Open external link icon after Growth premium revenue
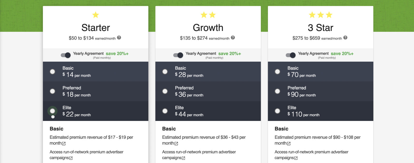The height and width of the screenshot is (163, 414). 176,143
